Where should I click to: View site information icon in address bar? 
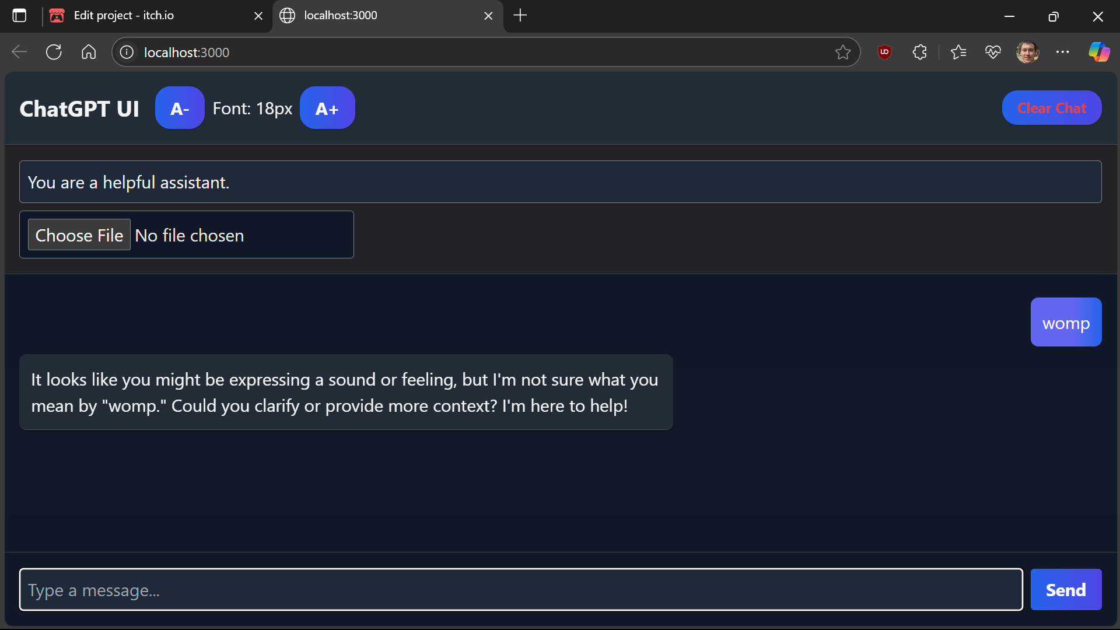point(127,52)
